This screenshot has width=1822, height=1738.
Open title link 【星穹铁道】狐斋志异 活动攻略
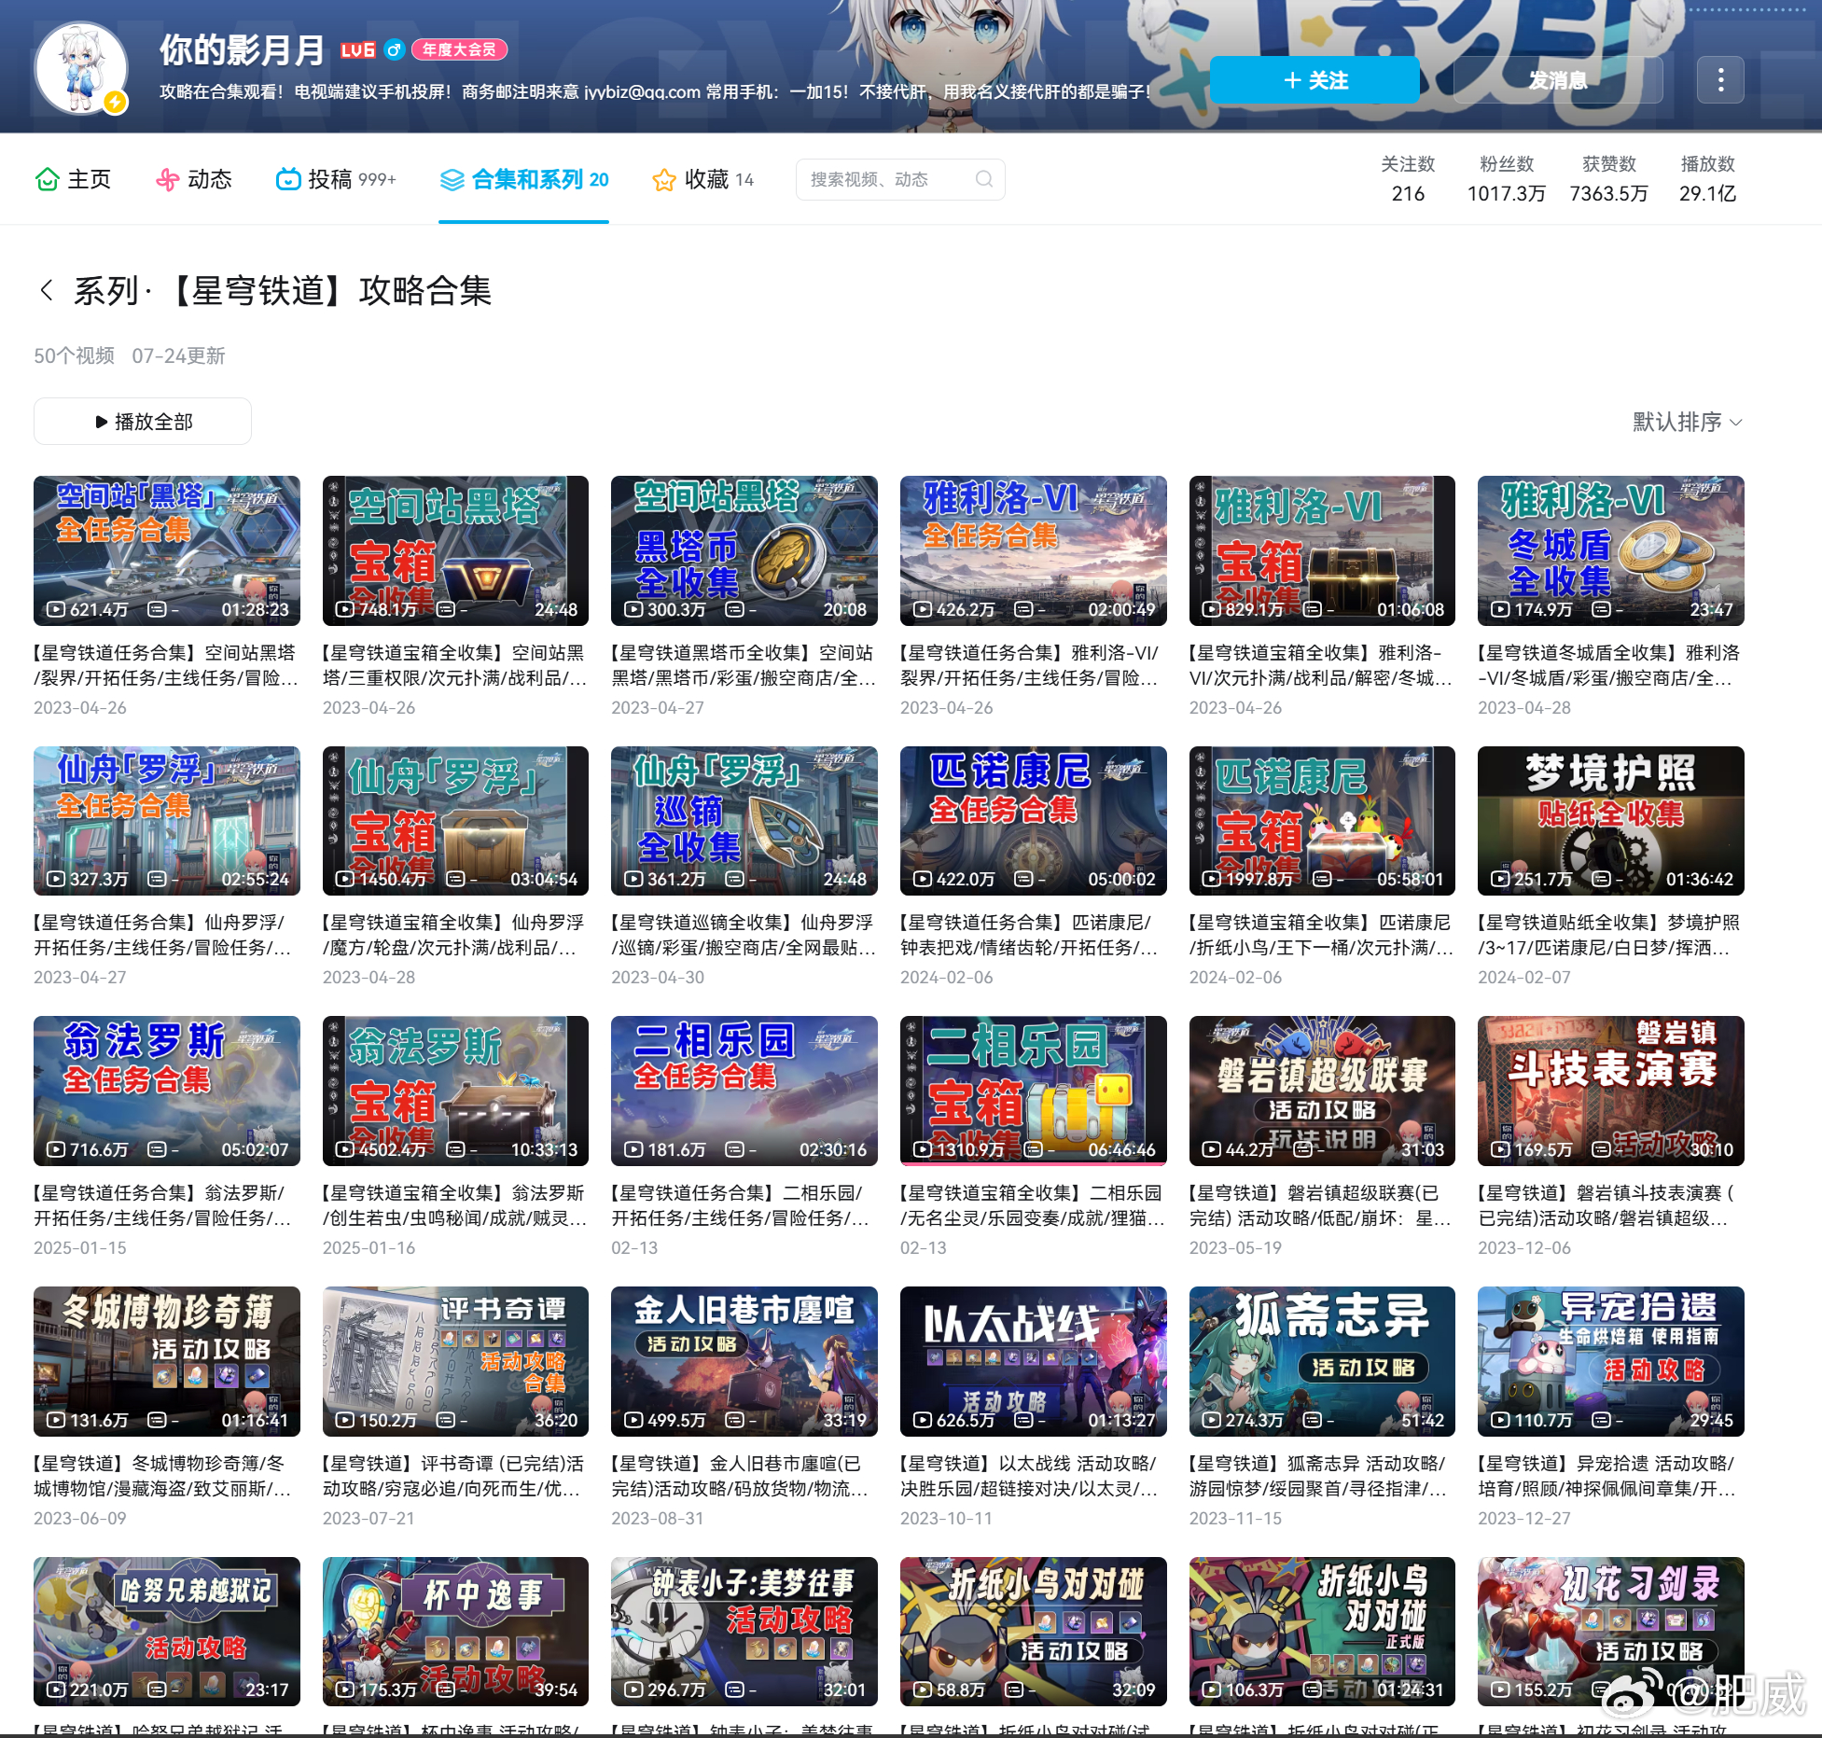coord(1319,1476)
